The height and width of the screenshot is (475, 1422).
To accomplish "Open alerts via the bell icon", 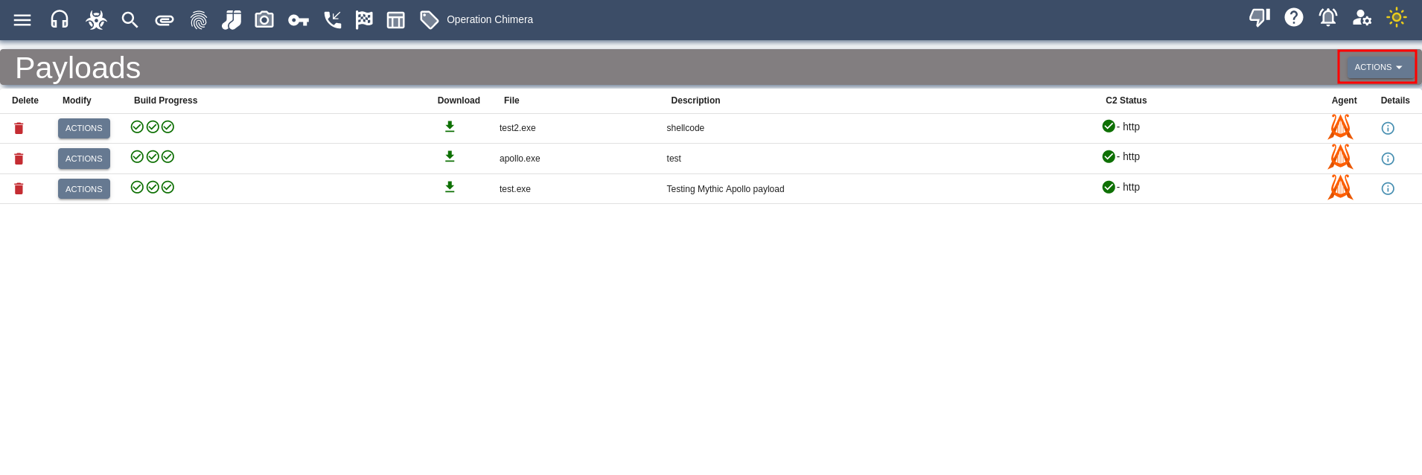I will click(x=1328, y=17).
